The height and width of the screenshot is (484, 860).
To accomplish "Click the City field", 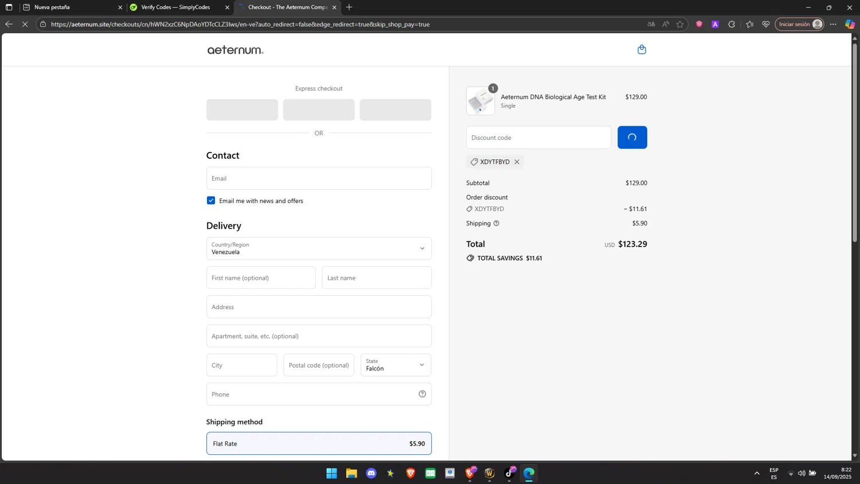I will 241,365.
